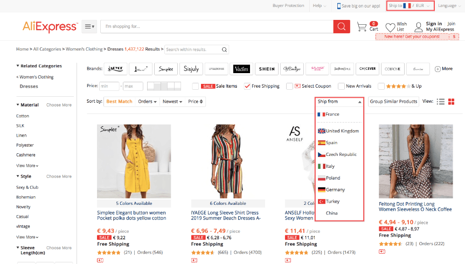Click Group Similar Products button
Viewport: 465px width, 264px height.
click(393, 102)
